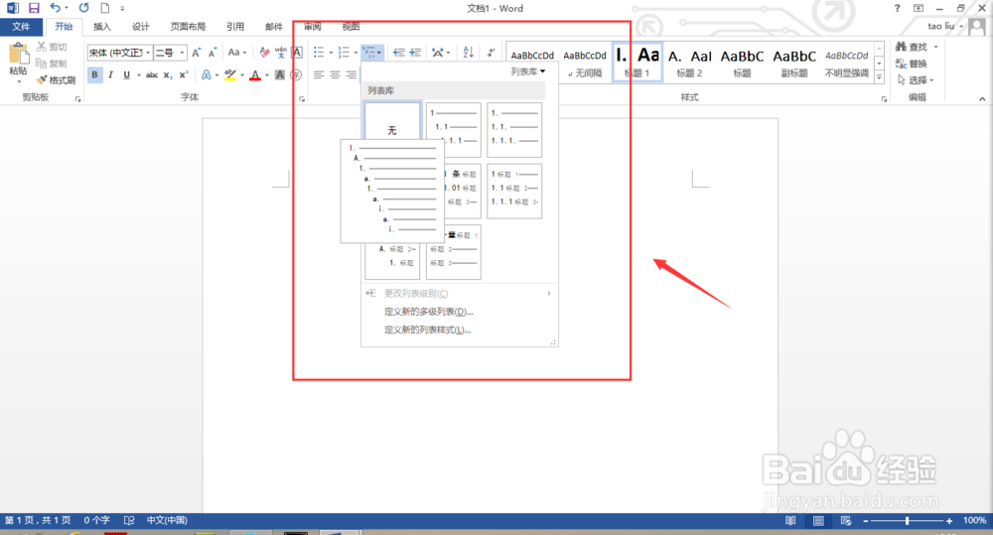The height and width of the screenshot is (535, 993).
Task: Open the 邮件 ribbon tab
Action: (x=274, y=27)
